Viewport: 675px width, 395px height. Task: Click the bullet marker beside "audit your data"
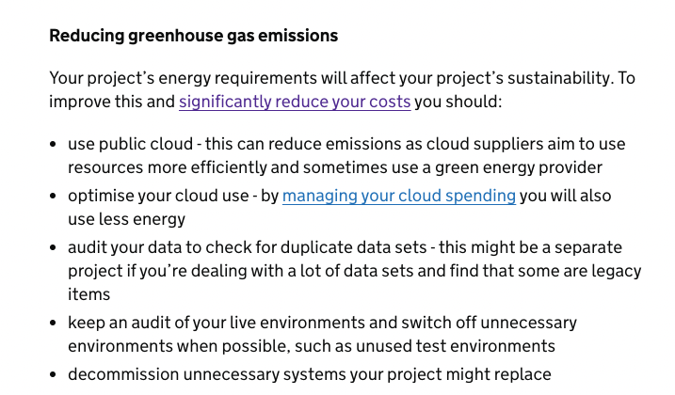(53, 248)
